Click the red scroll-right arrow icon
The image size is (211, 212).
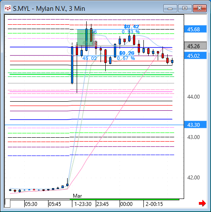pos(202,203)
